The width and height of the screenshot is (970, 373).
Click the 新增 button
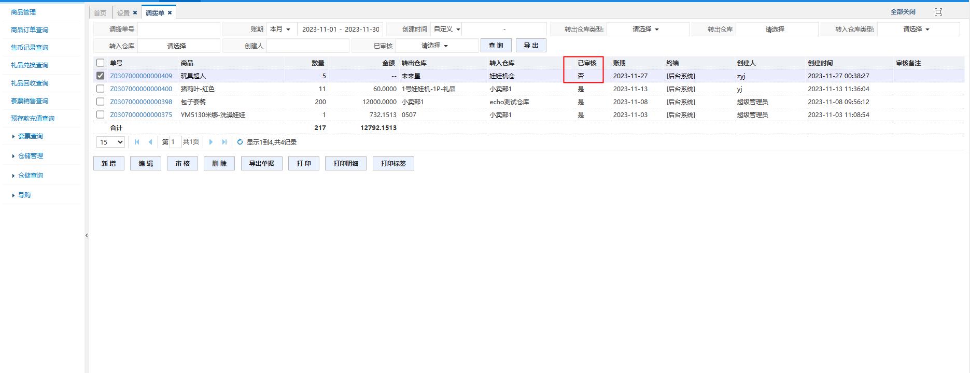pos(109,164)
